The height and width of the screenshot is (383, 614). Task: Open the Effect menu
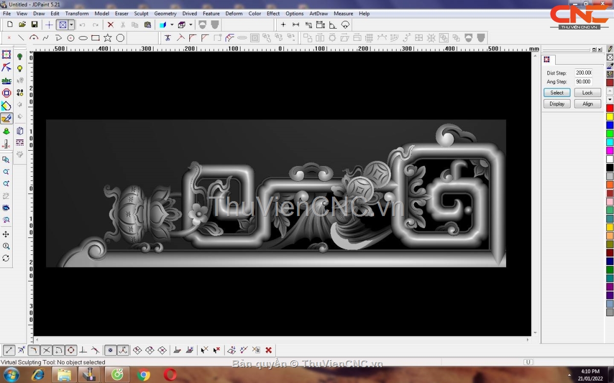(273, 13)
